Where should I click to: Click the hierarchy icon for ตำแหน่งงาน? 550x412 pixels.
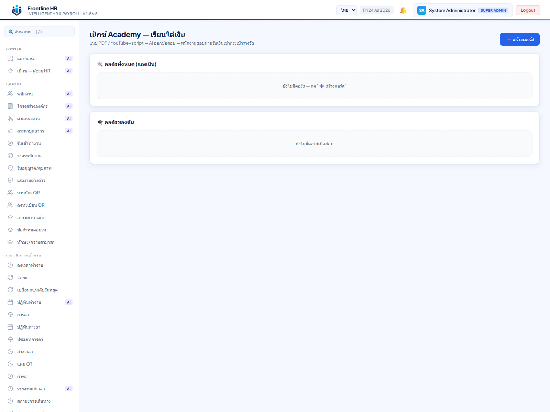tap(10, 118)
